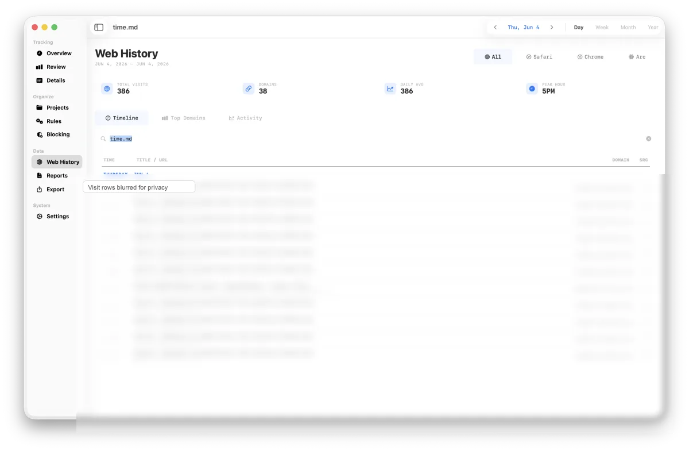Click the Daily Avg chart icon
The height and width of the screenshot is (451, 689).
pos(390,88)
